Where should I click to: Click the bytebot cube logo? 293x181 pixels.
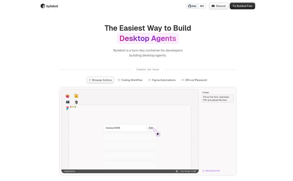click(43, 6)
